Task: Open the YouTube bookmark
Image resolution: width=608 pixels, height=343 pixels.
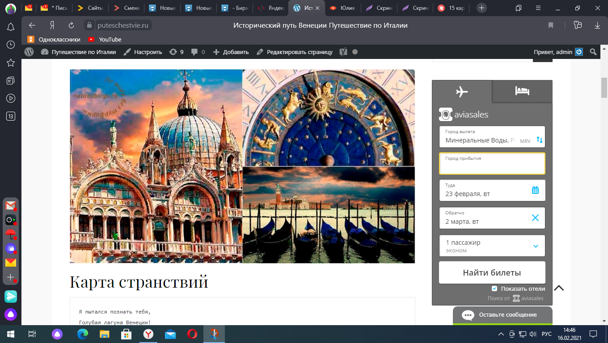Action: point(105,39)
